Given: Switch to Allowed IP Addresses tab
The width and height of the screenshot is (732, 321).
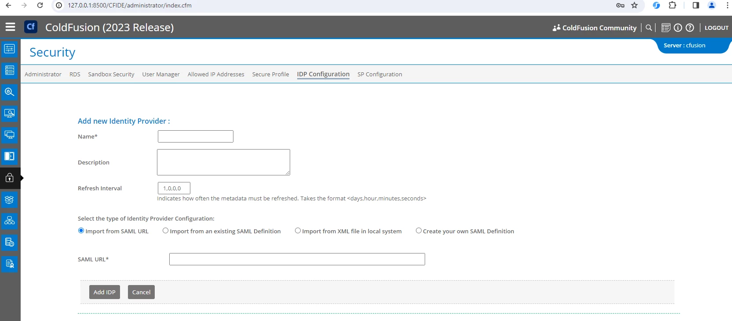Looking at the screenshot, I should (x=216, y=74).
